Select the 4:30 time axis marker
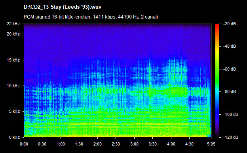This screenshot has width=247, height=153. coord(189,144)
